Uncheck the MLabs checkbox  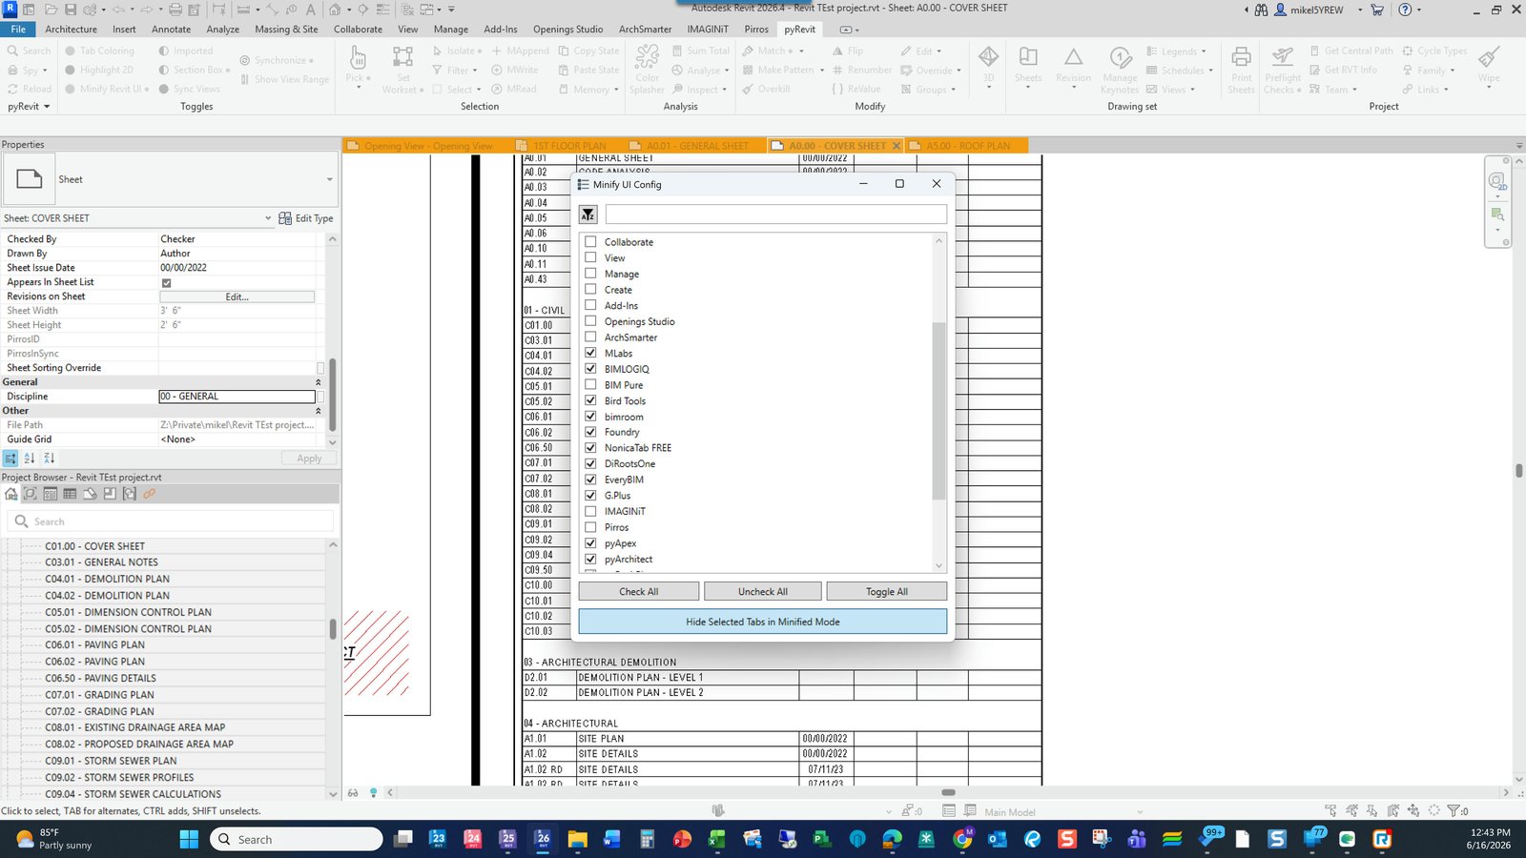point(590,353)
